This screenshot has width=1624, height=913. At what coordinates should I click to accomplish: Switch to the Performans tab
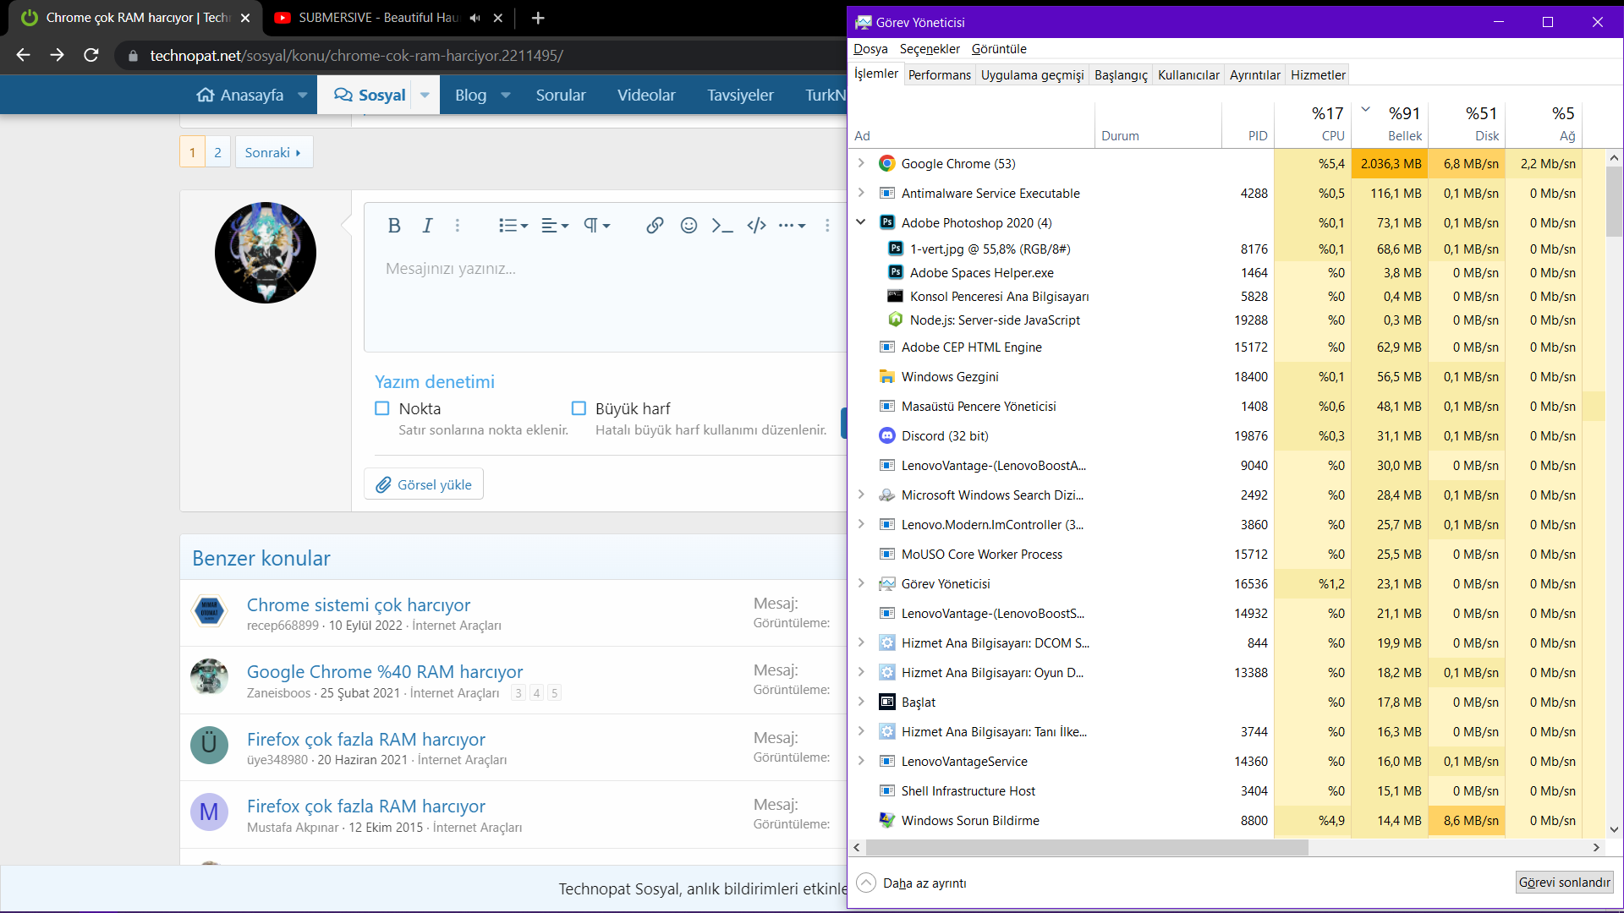coord(939,75)
